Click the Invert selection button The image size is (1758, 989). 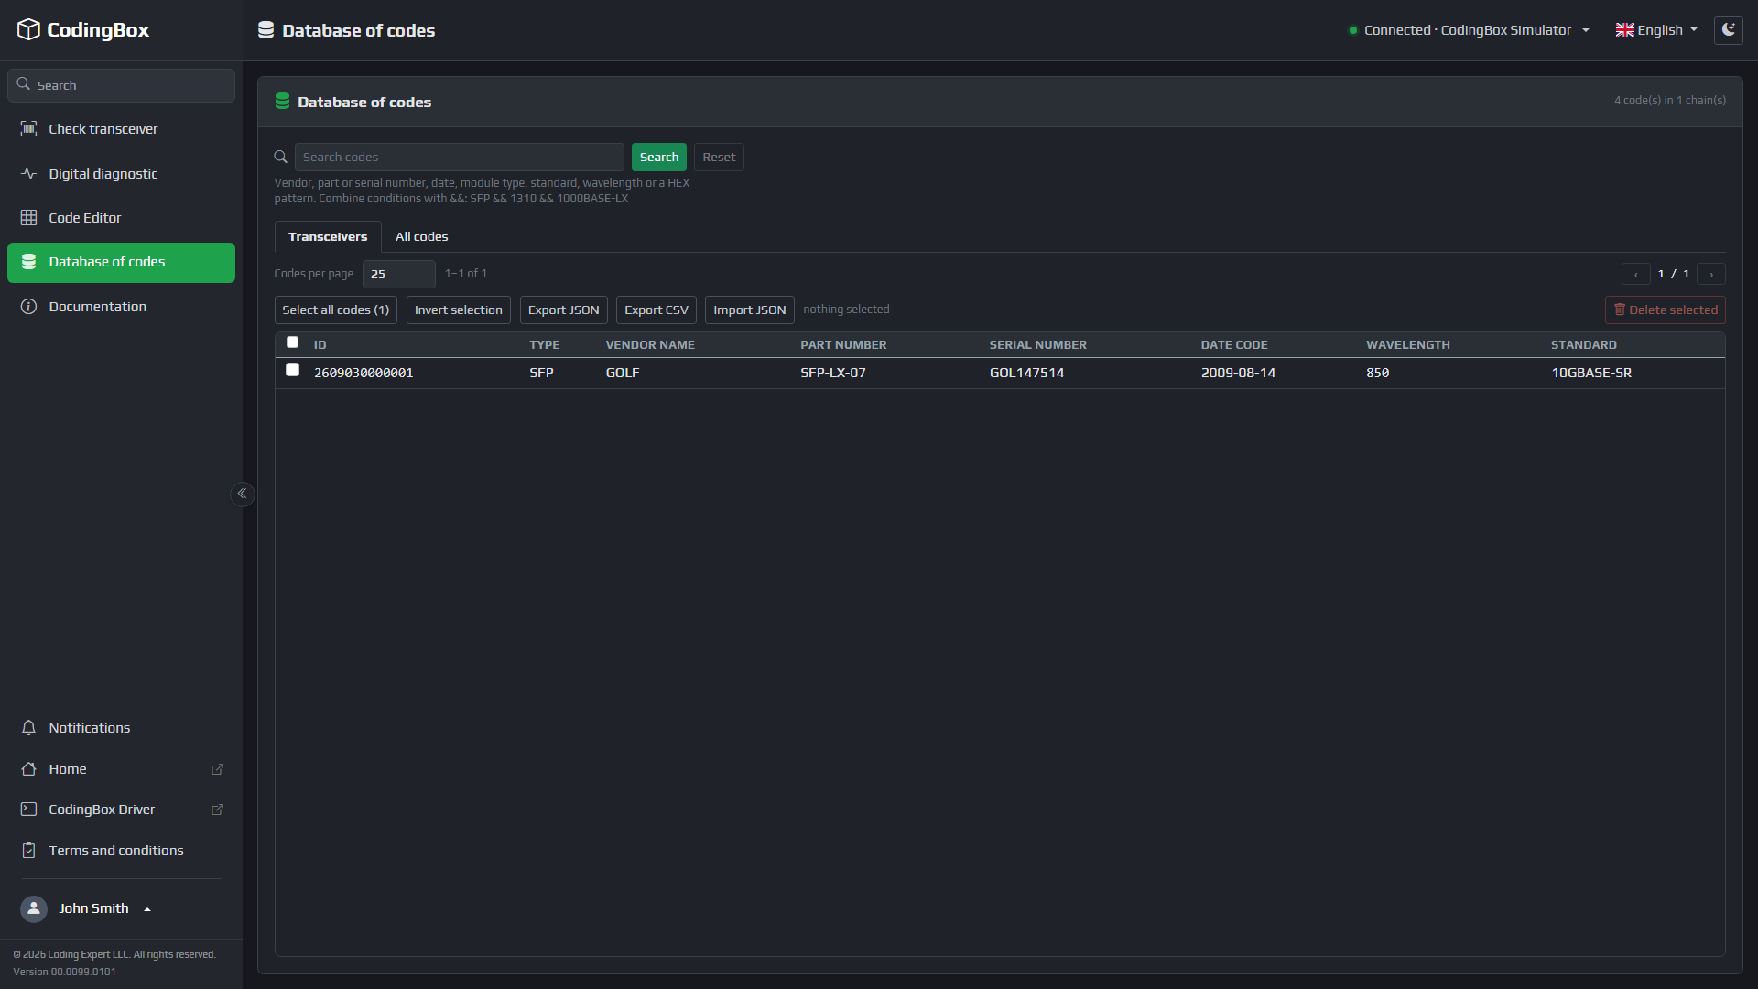tap(459, 310)
